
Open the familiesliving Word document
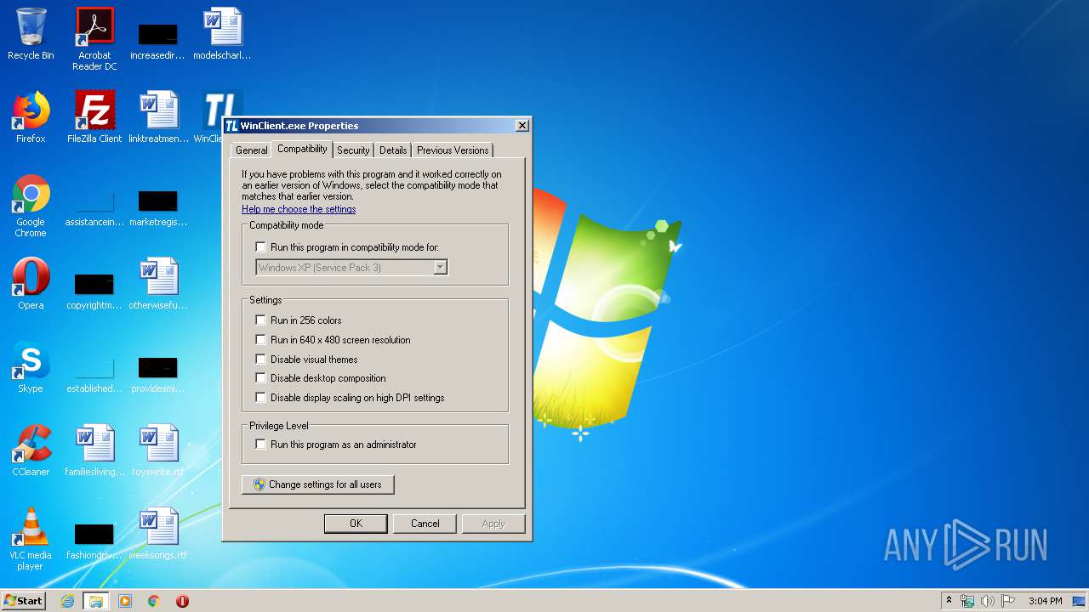coord(94,450)
